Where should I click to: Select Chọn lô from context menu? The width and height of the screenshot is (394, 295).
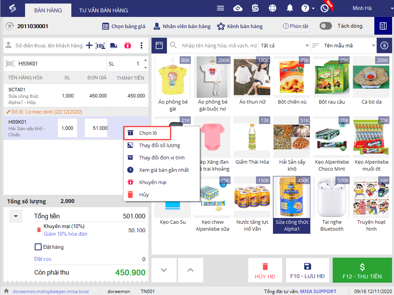click(x=148, y=133)
